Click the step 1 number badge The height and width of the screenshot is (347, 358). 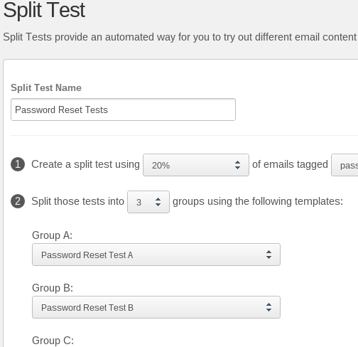coord(18,164)
